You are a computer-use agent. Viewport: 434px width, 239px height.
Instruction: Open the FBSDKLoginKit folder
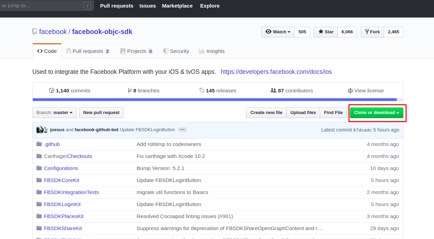pyautogui.click(x=62, y=204)
